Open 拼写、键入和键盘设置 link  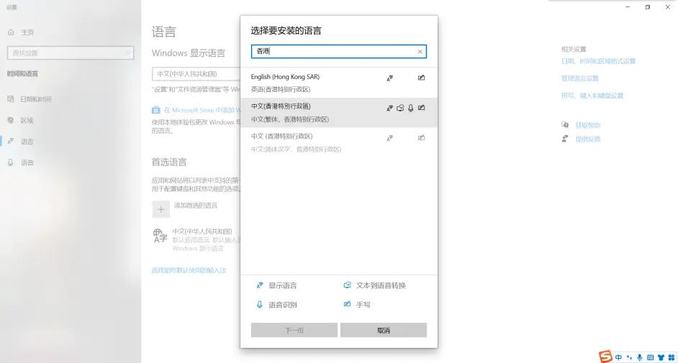(592, 96)
